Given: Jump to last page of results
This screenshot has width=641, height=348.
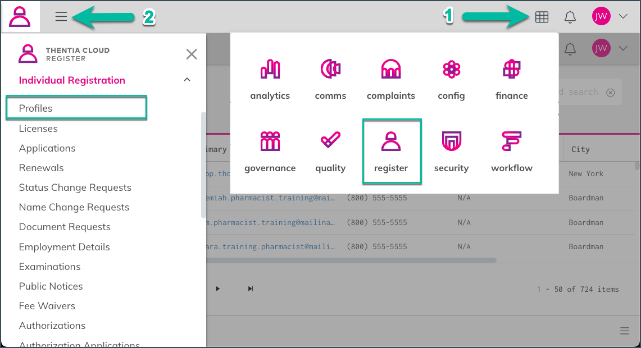Looking at the screenshot, I should [x=250, y=289].
